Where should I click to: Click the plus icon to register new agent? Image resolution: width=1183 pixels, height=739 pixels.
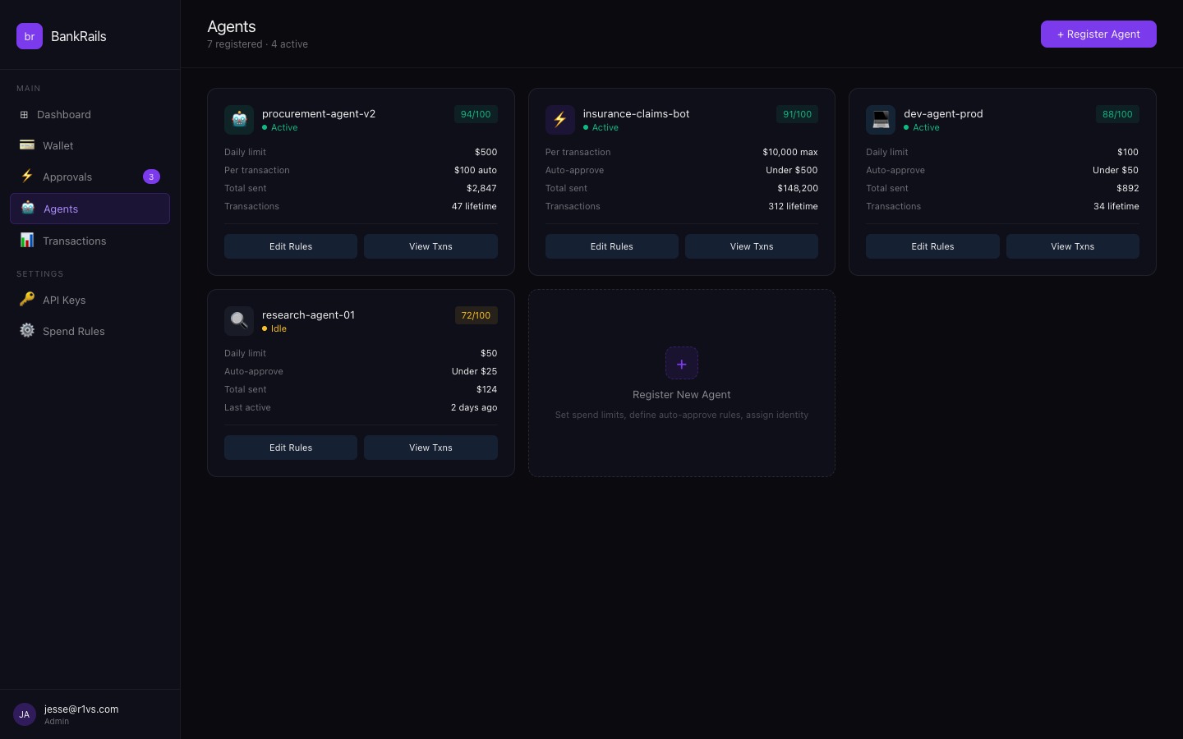tap(682, 363)
